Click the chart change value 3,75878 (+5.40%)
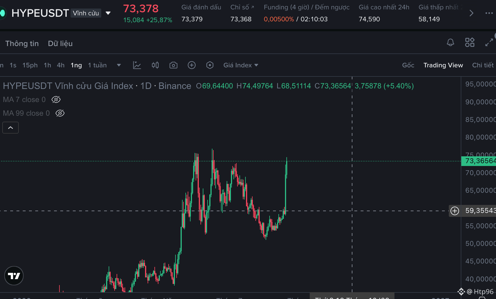The image size is (496, 299). coord(384,86)
